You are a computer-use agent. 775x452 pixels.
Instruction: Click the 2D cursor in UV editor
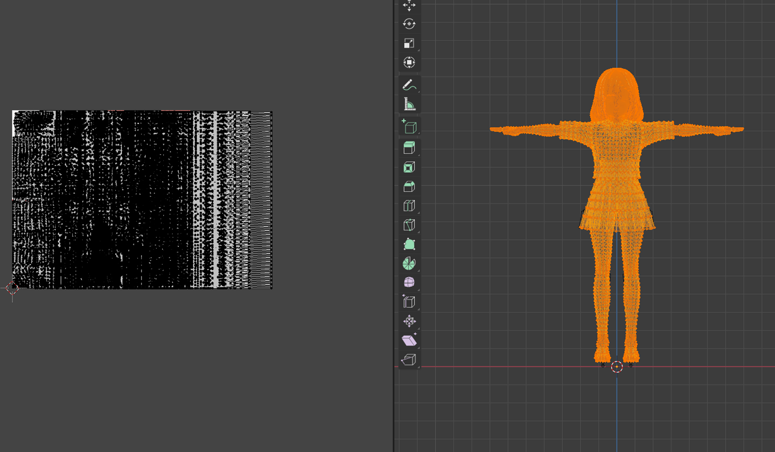[12, 289]
